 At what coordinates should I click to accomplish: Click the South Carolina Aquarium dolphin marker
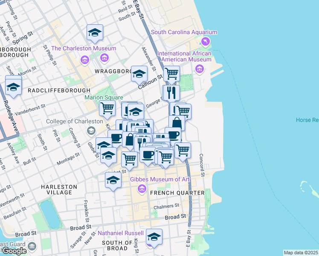tap(206, 42)
